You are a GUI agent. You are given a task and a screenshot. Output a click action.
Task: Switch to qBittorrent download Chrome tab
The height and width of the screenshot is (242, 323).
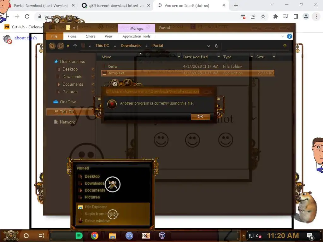coord(116,6)
